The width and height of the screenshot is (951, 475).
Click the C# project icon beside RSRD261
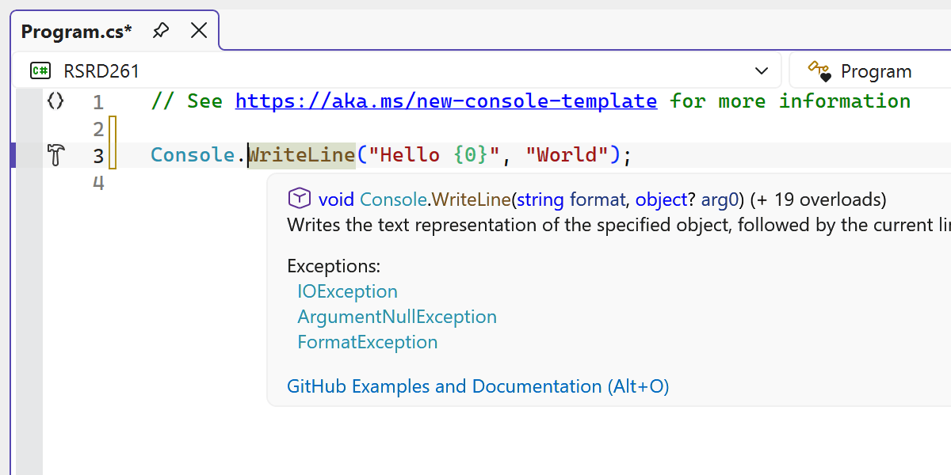point(40,71)
